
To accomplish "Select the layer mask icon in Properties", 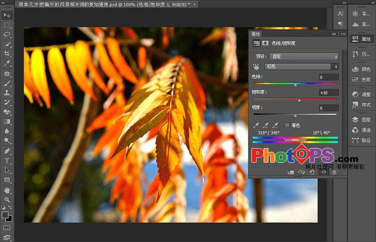I will [x=265, y=43].
